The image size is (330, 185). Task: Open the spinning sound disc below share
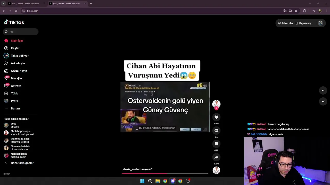click(x=216, y=170)
